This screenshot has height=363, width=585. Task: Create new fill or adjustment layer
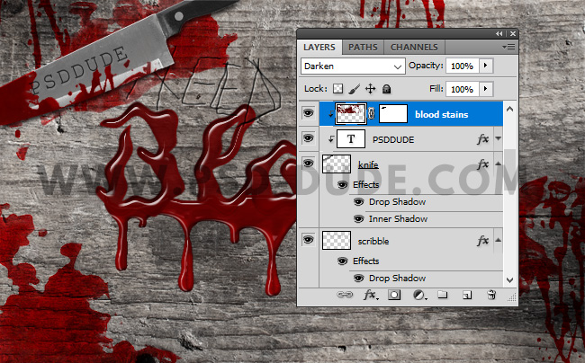coord(418,295)
